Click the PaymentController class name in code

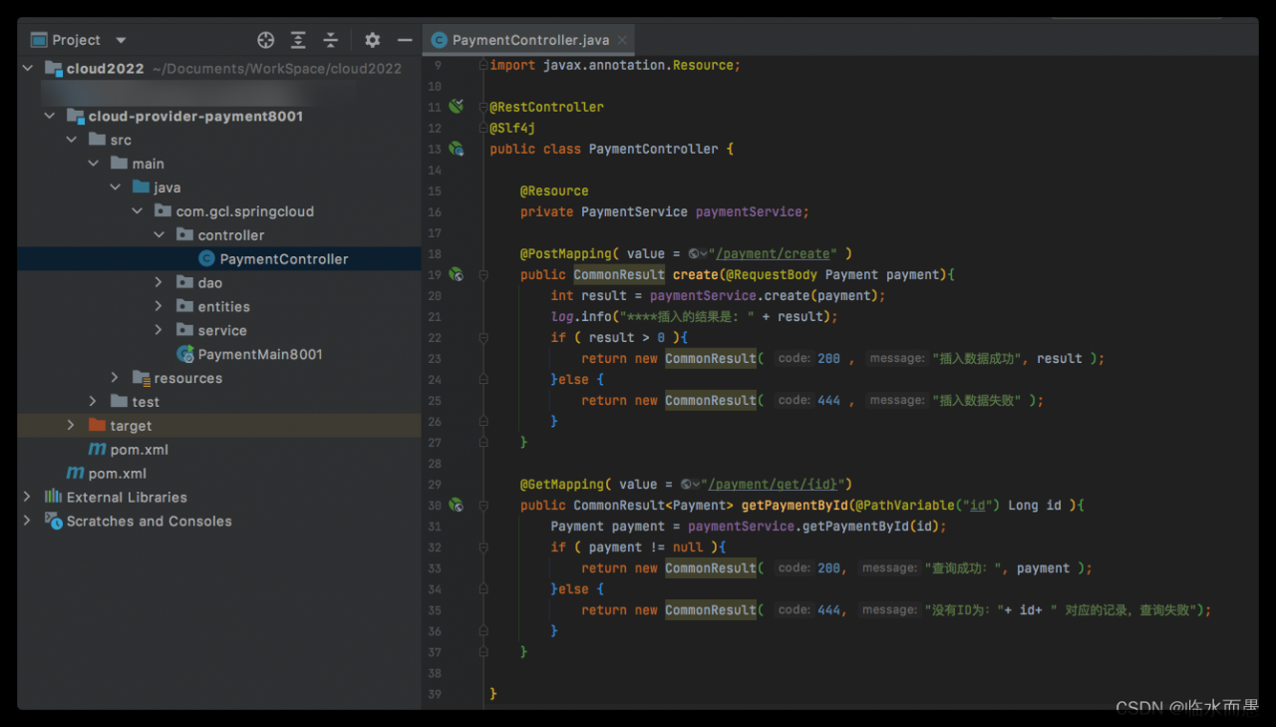[653, 149]
